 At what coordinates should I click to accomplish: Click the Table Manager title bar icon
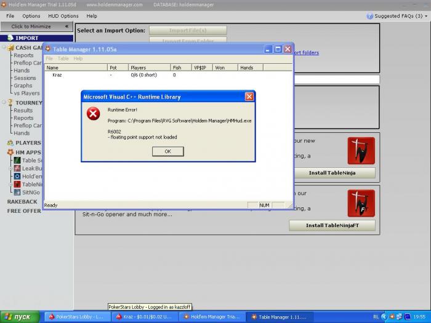point(48,49)
